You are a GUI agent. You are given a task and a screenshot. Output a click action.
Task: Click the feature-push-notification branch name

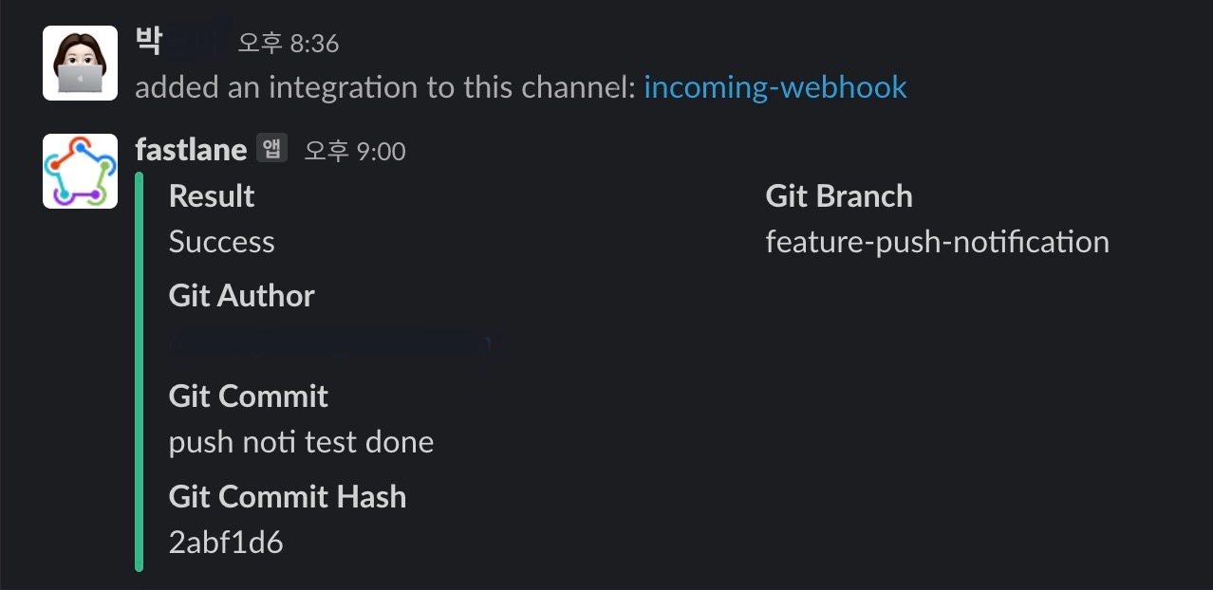click(937, 242)
